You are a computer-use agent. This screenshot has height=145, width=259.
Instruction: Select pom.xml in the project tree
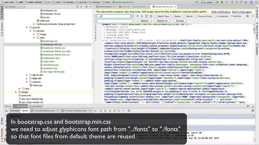coord(26,95)
